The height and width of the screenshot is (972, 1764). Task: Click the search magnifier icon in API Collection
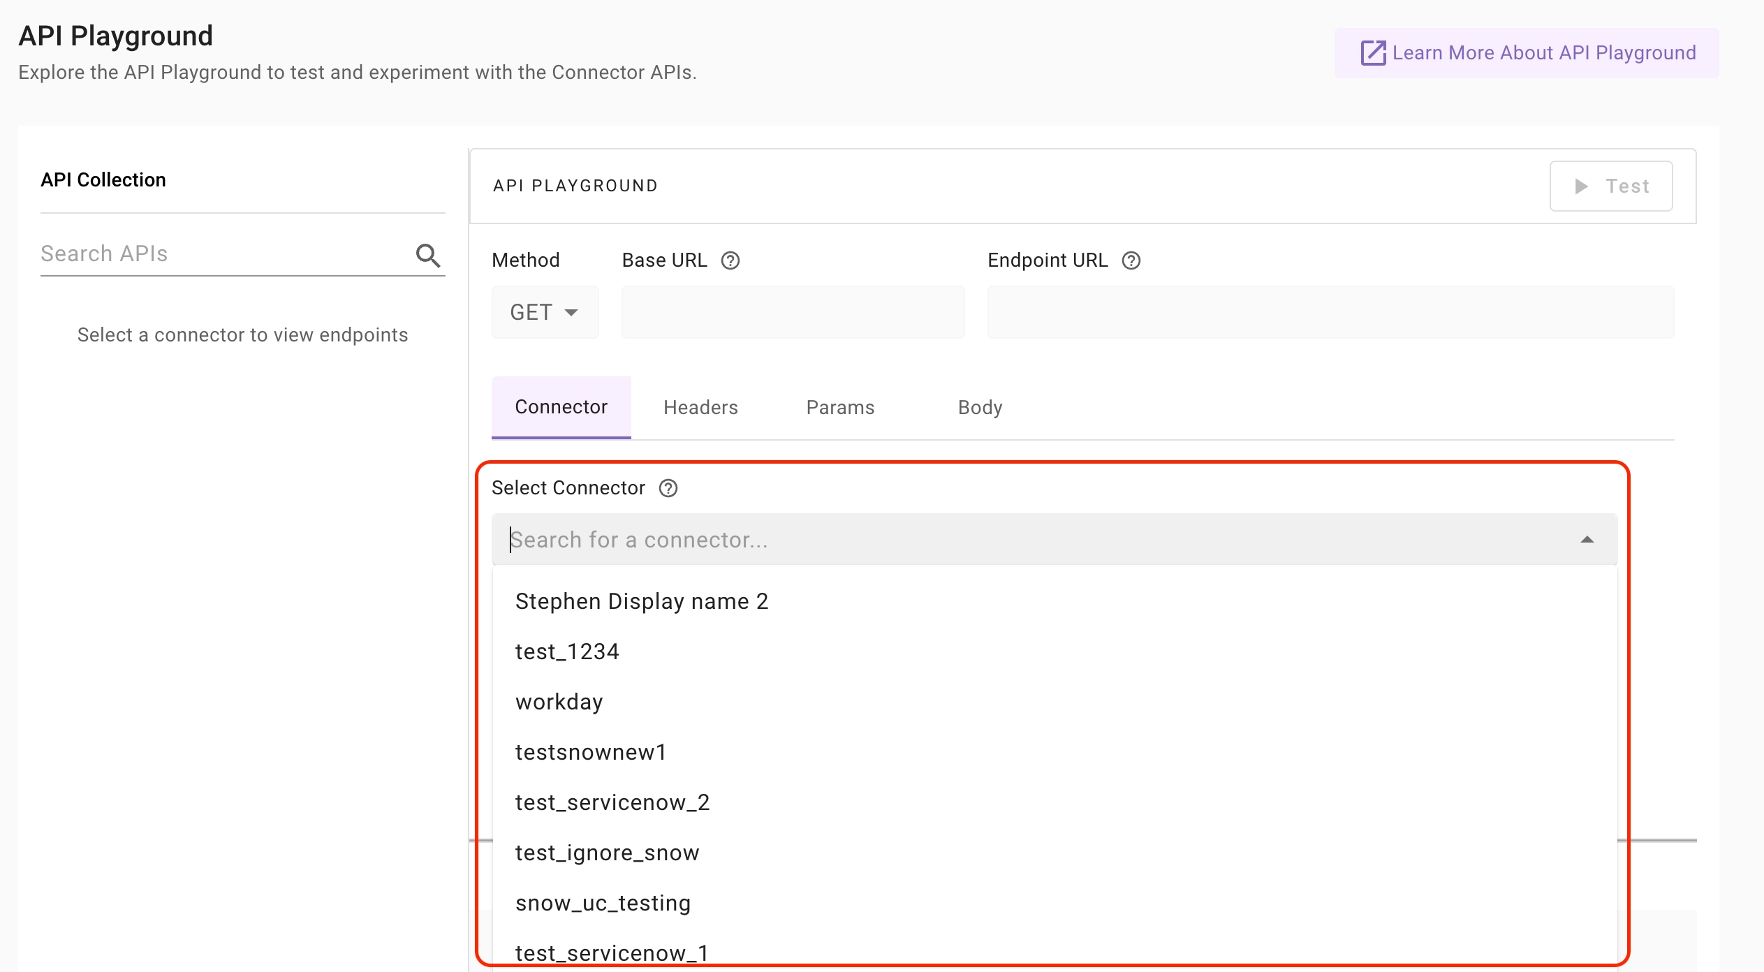428,256
